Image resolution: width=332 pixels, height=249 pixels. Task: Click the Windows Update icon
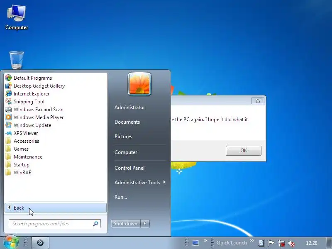tap(8, 125)
